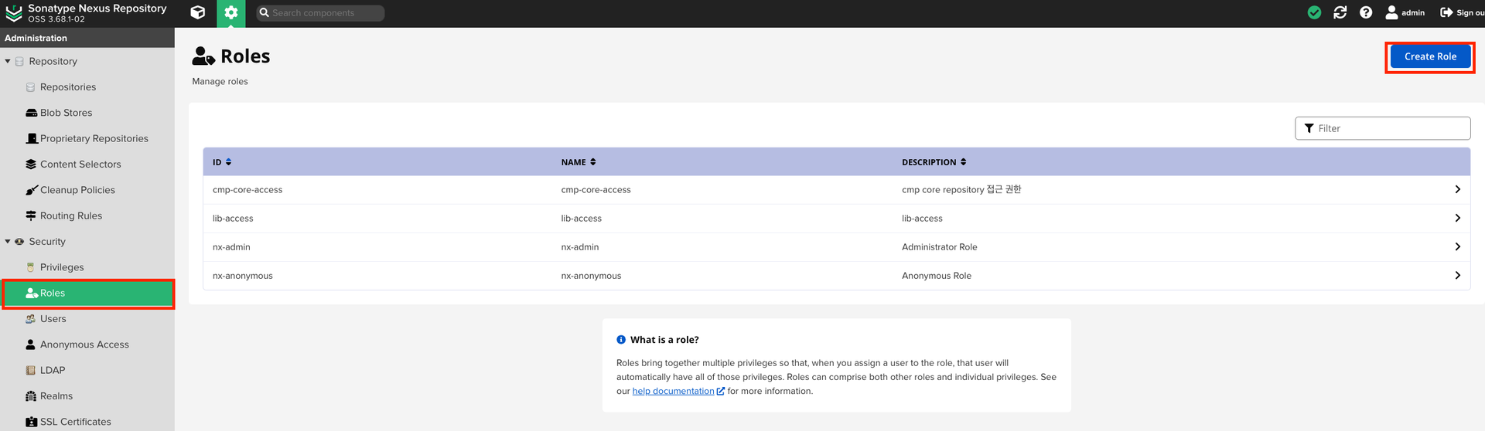Screen dimensions: 1485x431
Task: Click the Realms icon
Action: tap(31, 396)
